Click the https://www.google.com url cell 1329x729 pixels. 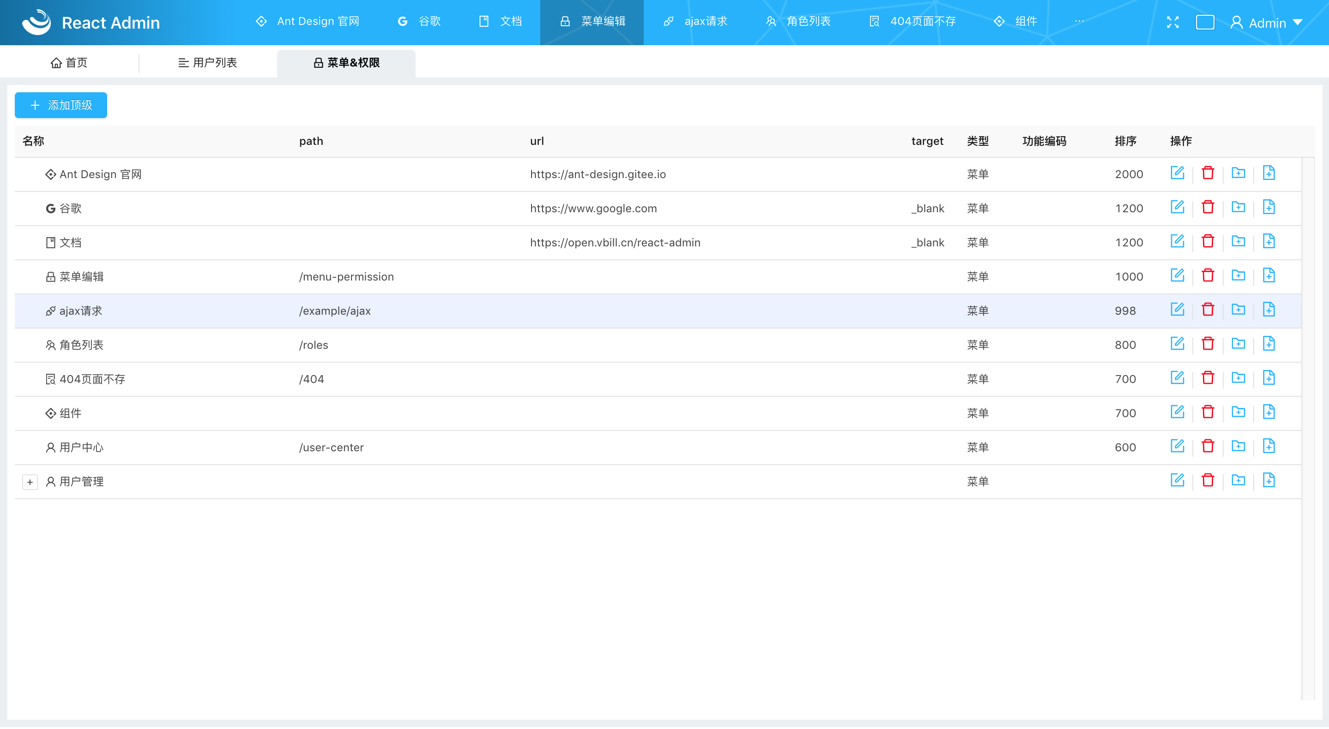pyautogui.click(x=593, y=208)
